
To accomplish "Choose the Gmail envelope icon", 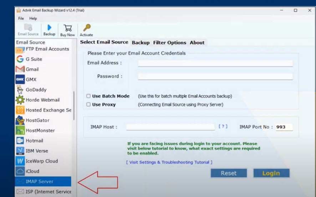I will coord(20,69).
